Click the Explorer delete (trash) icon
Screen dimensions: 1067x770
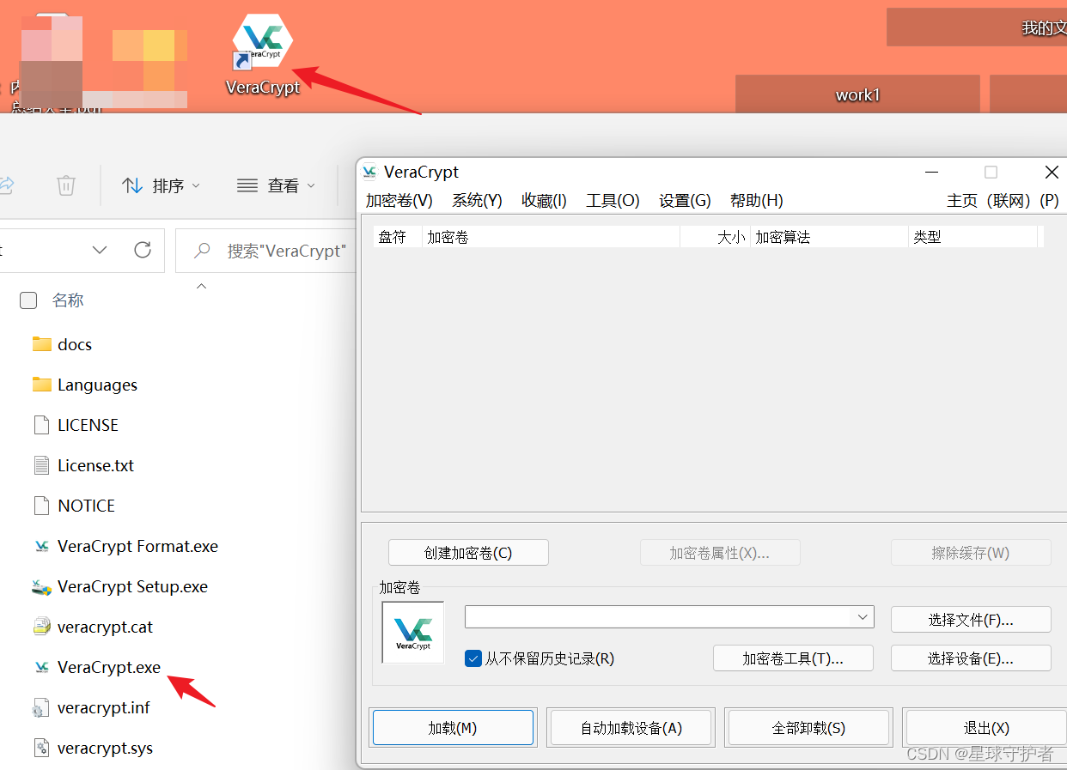pos(66,185)
